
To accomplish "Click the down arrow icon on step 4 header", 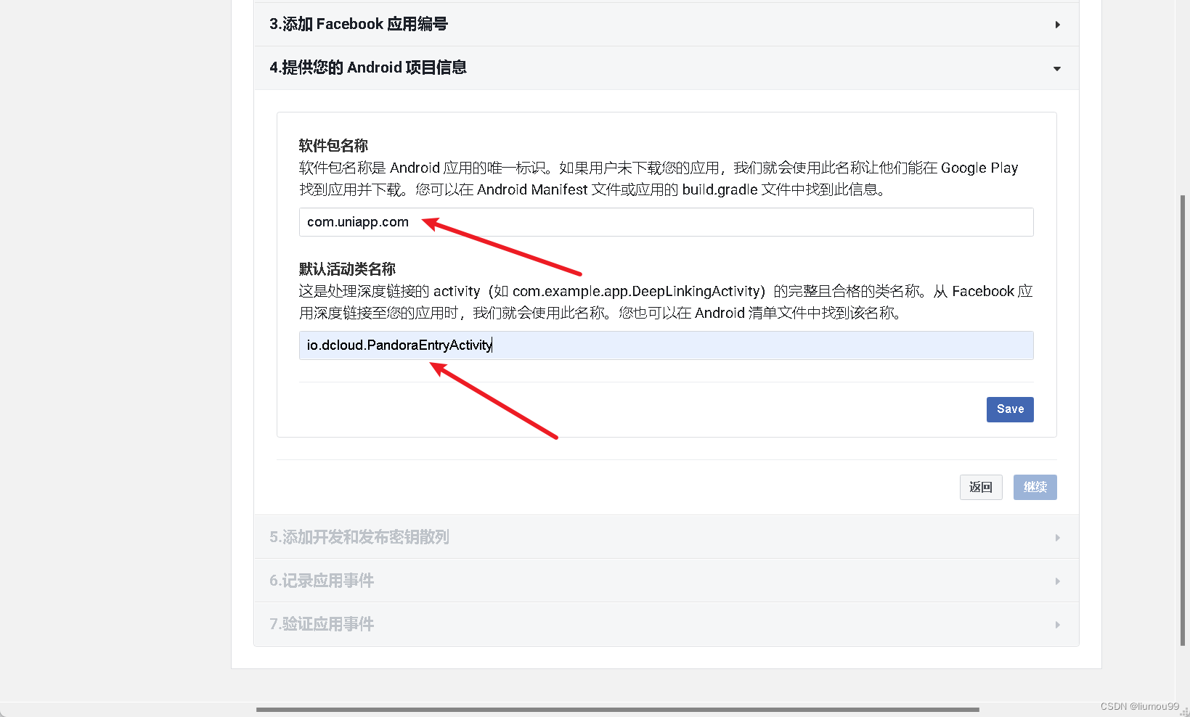I will 1056,68.
